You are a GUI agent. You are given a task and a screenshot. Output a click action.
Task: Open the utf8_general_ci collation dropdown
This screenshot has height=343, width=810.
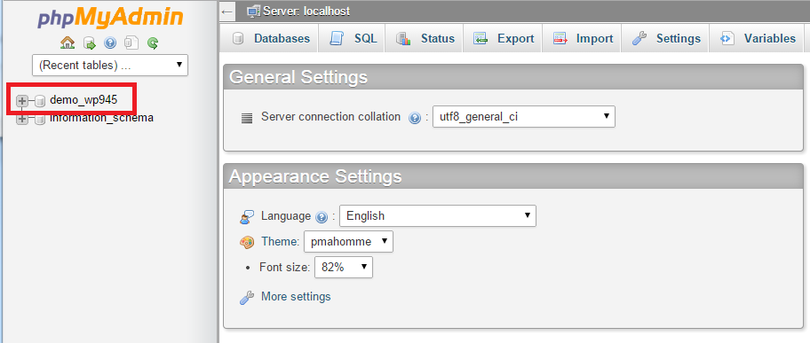click(x=524, y=117)
